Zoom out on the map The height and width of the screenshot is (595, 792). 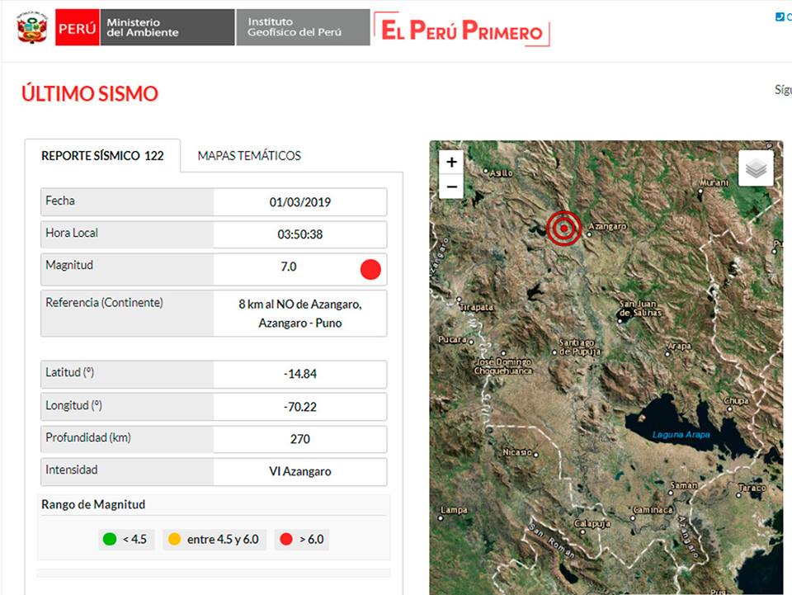click(451, 187)
